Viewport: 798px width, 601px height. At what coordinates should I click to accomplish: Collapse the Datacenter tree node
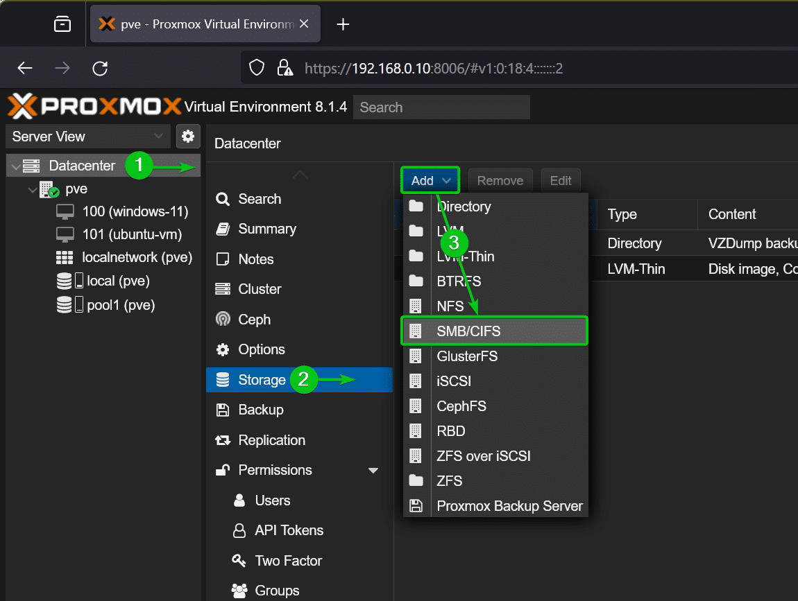[x=16, y=166]
